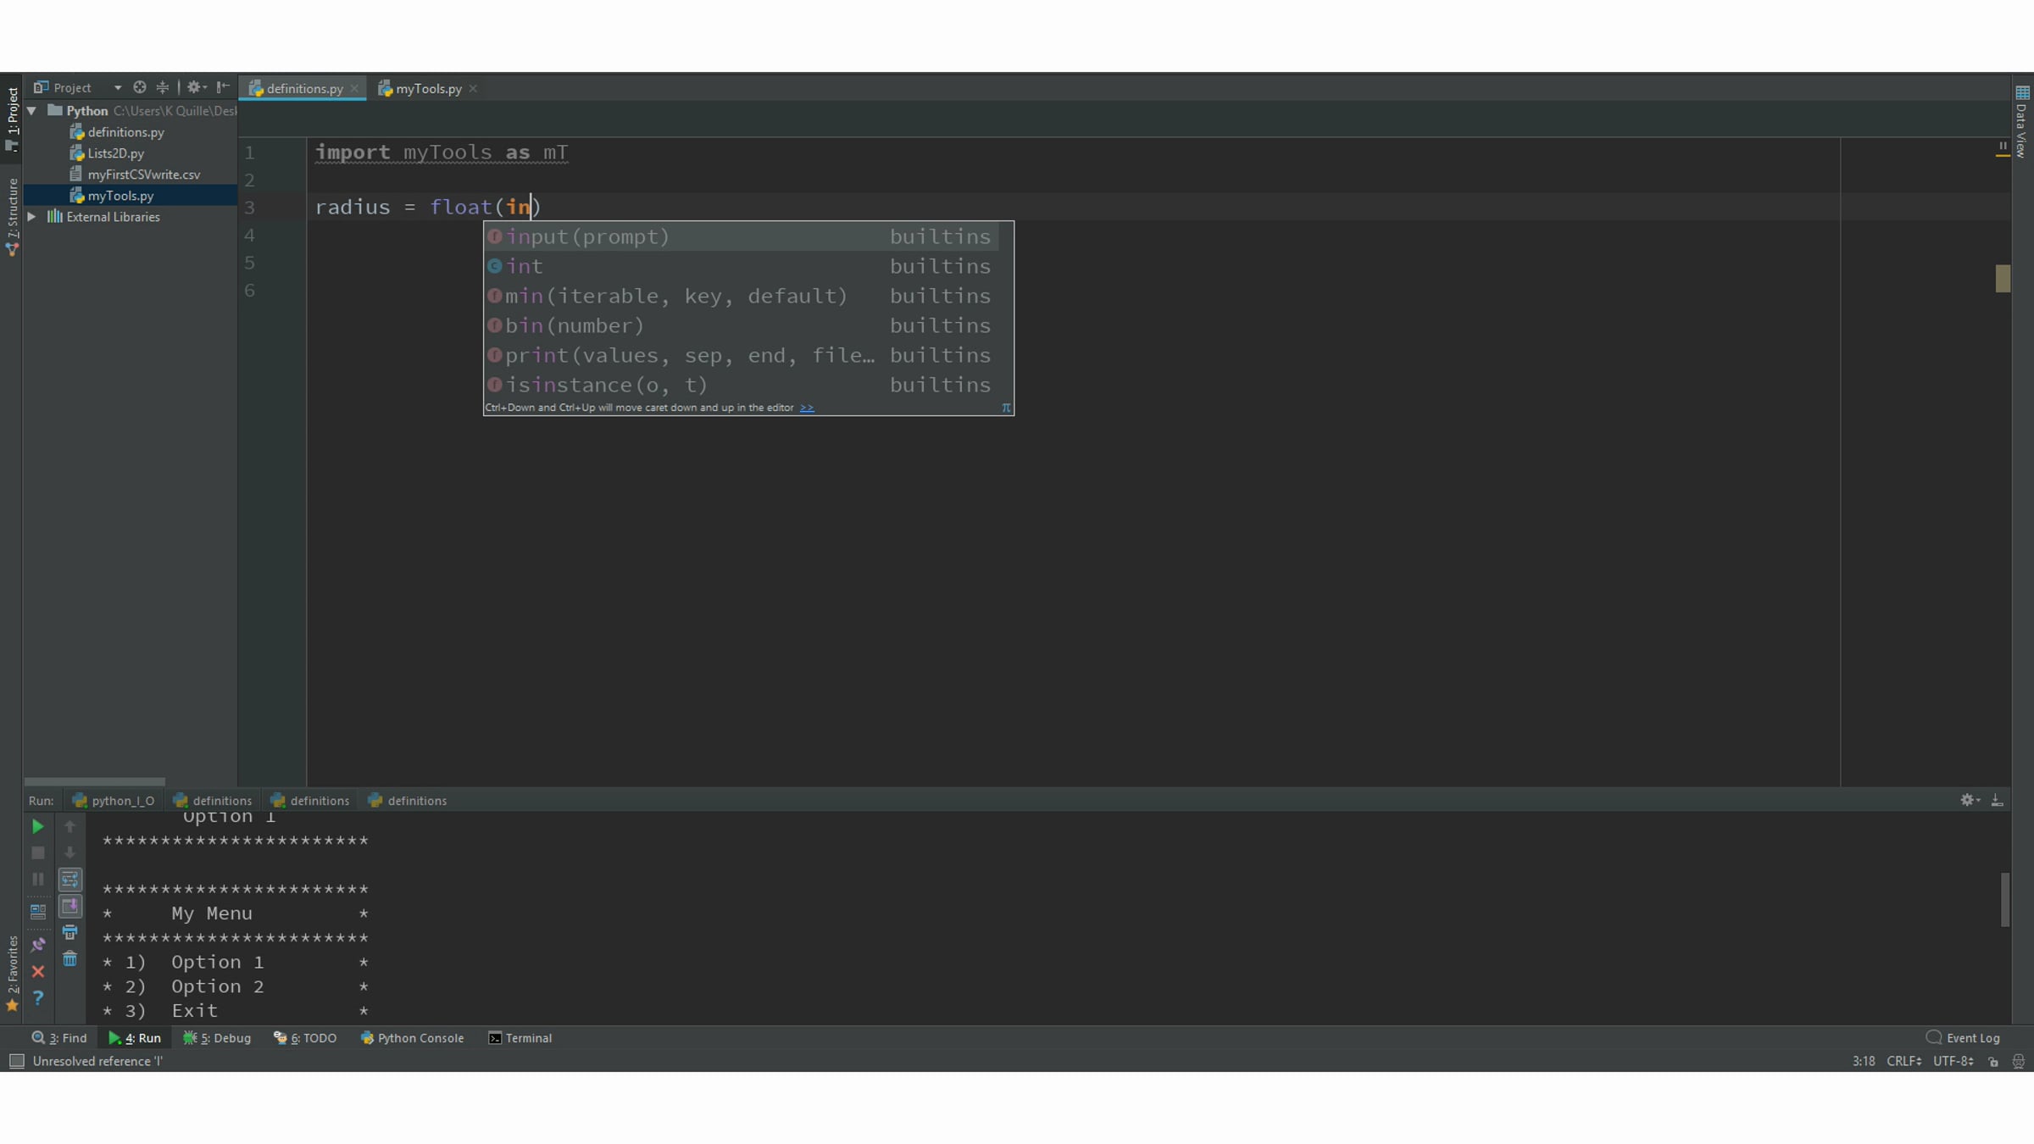Open the 6: TODO tool window
This screenshot has height=1144, width=2034.
(x=305, y=1038)
